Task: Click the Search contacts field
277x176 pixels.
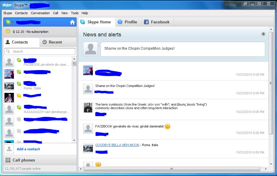Action: (40, 51)
